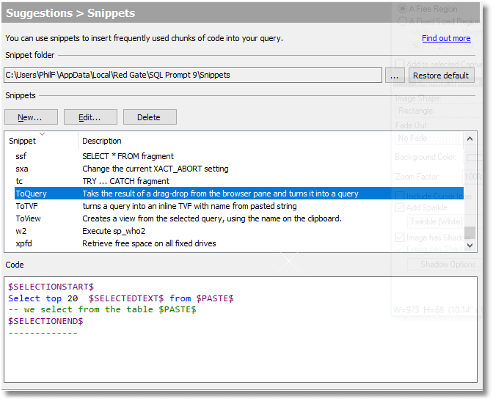493x401 pixels.
Task: Click the Description column header
Action: (x=102, y=141)
